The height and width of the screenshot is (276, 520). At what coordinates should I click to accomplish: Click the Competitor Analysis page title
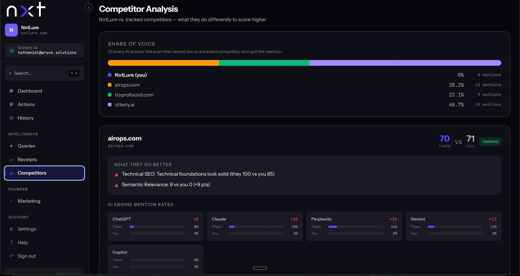coord(138,9)
